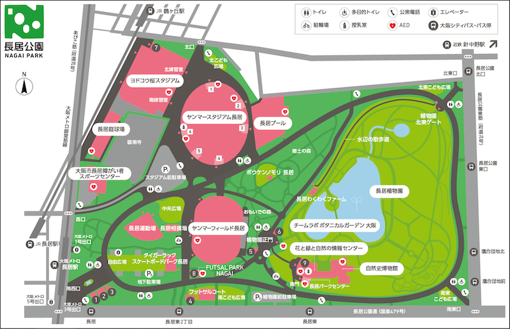Click the P3 parking symbol
This screenshot has height=329, width=510.
tap(258, 296)
